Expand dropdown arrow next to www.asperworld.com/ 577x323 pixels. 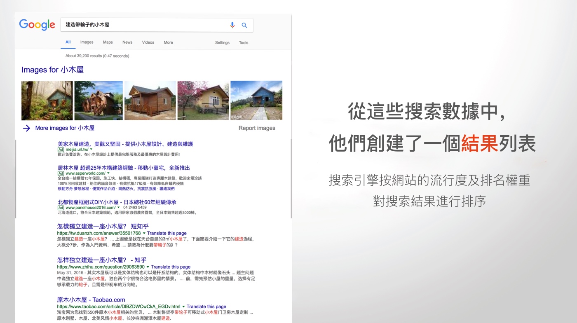click(x=108, y=173)
